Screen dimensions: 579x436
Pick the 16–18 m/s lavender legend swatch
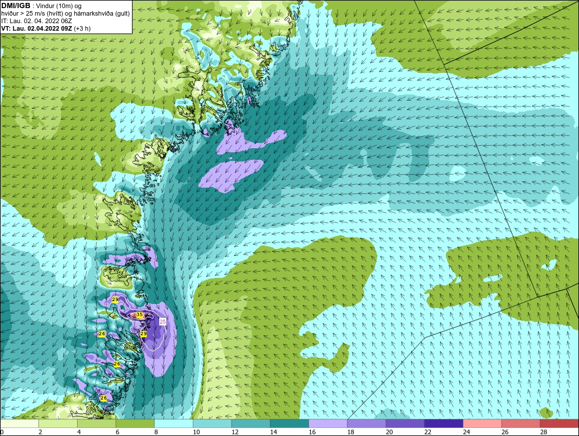328,423
